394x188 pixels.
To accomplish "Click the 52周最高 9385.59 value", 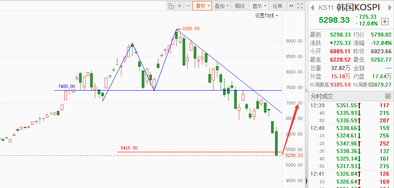I will click(340, 85).
